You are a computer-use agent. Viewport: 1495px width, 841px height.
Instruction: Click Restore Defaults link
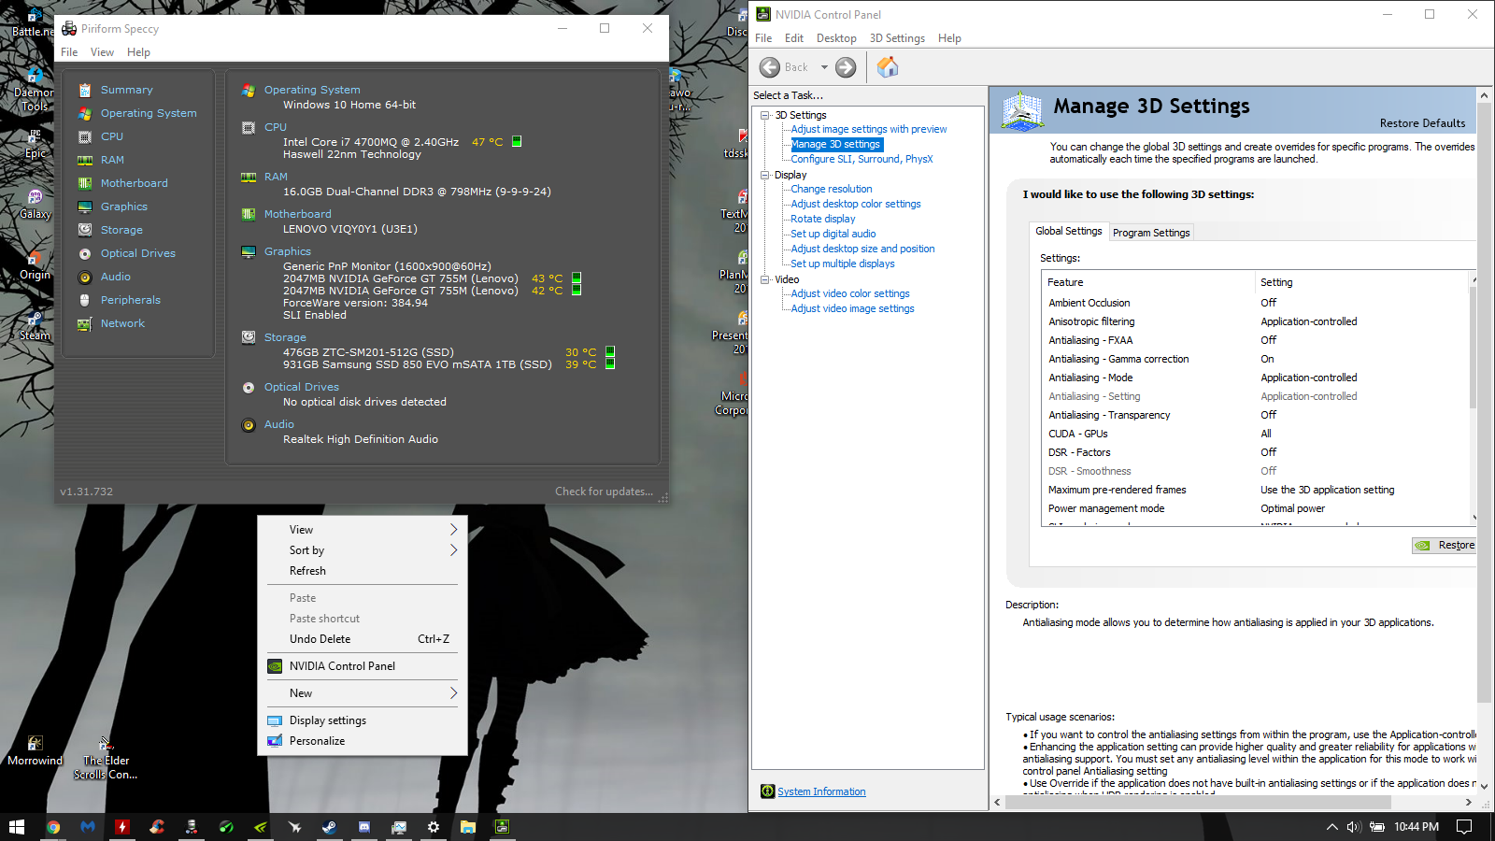click(x=1422, y=123)
